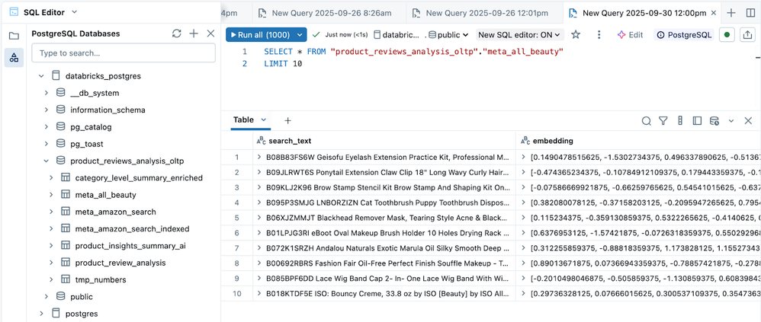Click the Edit assistant button
This screenshot has width=761, height=322.
(630, 35)
